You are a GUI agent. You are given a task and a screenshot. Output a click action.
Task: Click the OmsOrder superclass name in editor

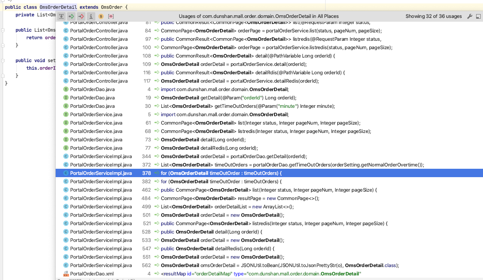click(112, 7)
